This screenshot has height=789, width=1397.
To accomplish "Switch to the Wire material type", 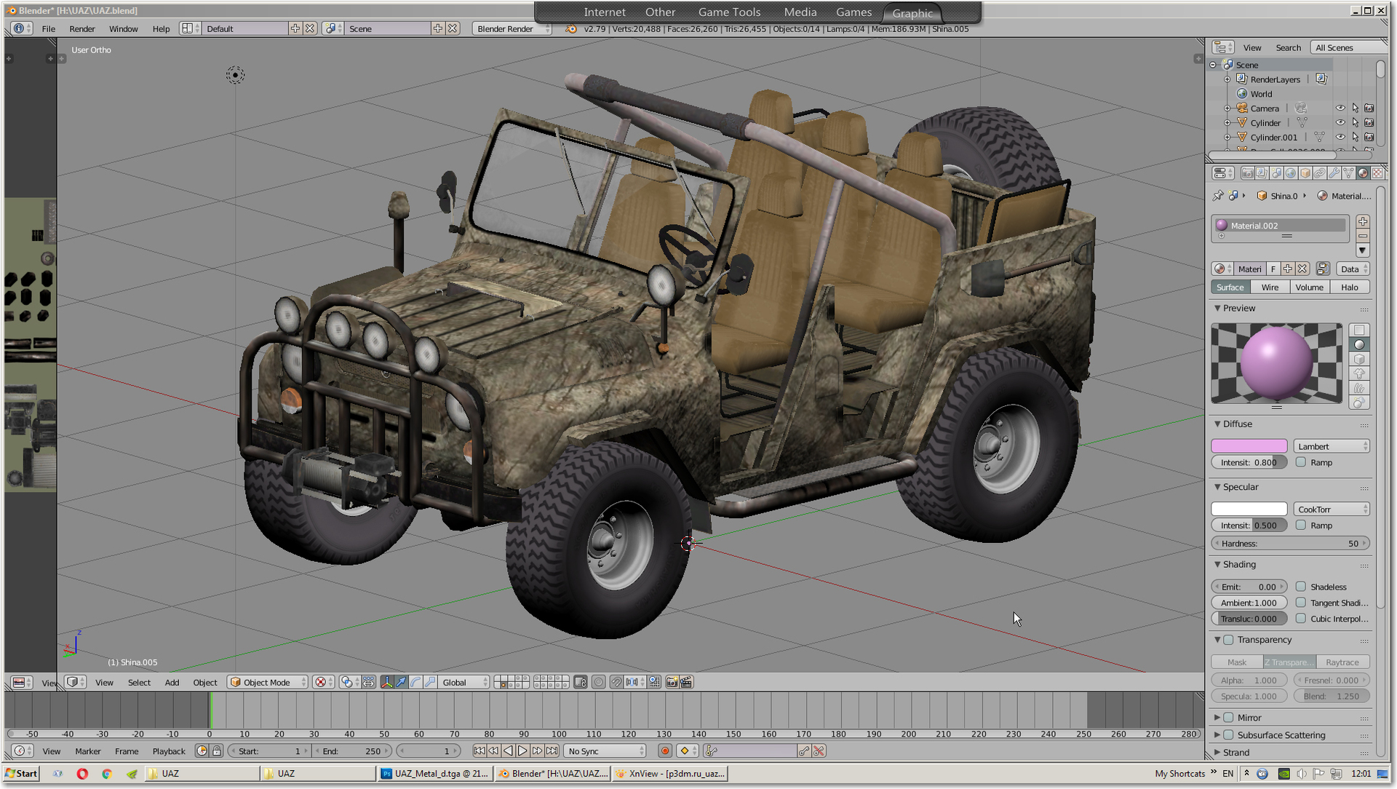I will pyautogui.click(x=1270, y=288).
